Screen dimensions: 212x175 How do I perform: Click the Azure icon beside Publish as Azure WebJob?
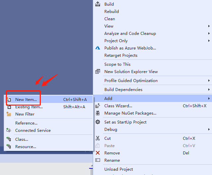pyautogui.click(x=98, y=48)
